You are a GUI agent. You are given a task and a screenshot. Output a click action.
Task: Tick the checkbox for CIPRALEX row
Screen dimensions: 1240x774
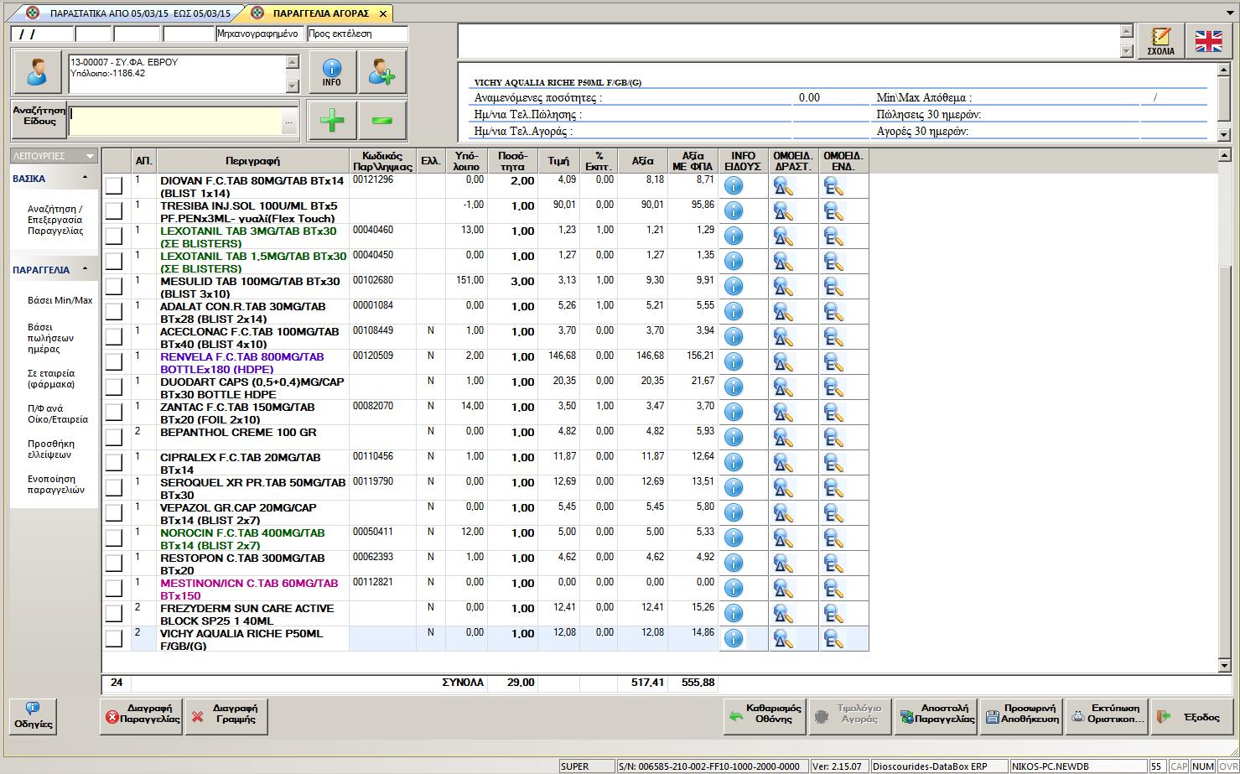point(113,463)
